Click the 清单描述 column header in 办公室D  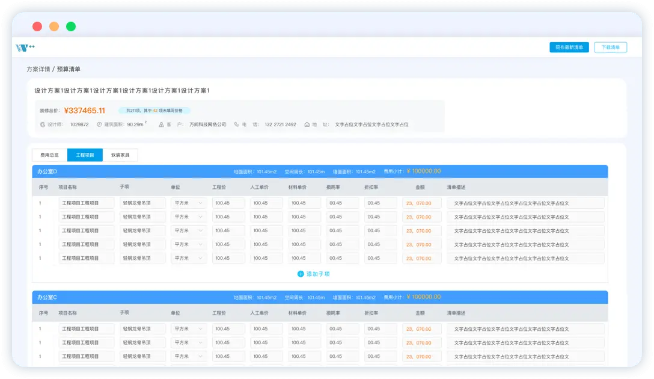pyautogui.click(x=456, y=188)
